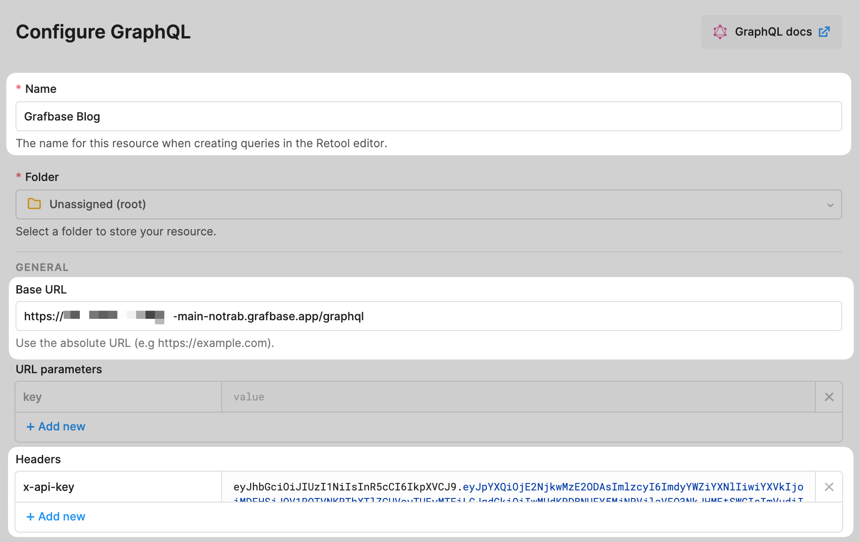
Task: Edit the x-api-key token value
Action: [518, 487]
